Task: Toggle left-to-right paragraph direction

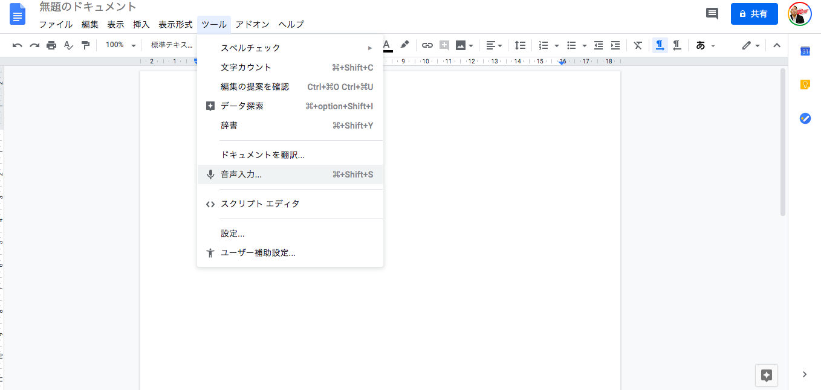Action: click(x=660, y=45)
